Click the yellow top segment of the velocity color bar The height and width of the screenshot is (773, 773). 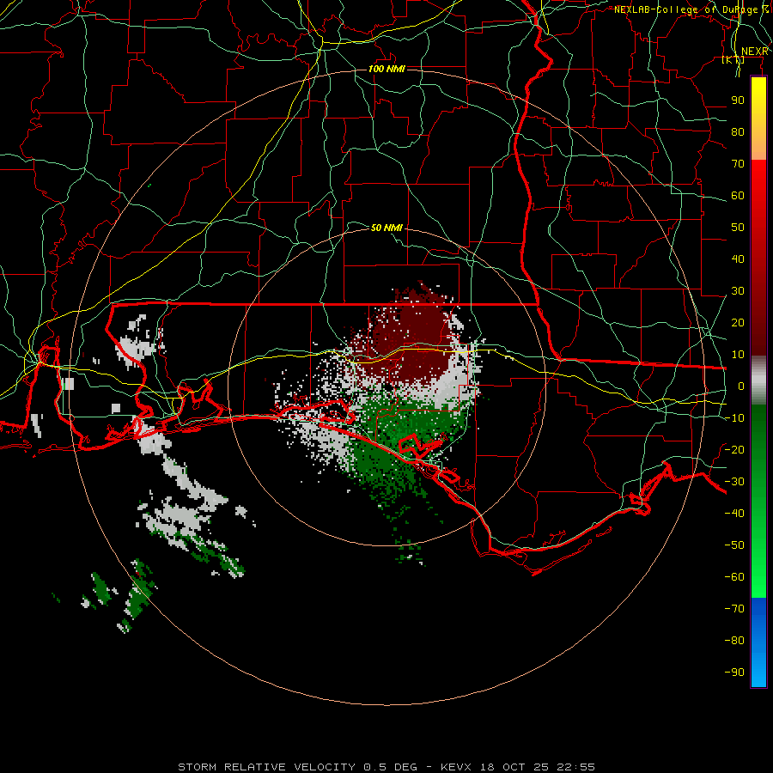758,118
